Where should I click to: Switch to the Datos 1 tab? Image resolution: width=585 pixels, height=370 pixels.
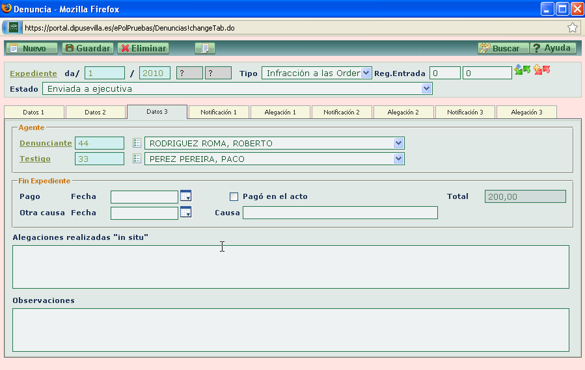click(34, 112)
